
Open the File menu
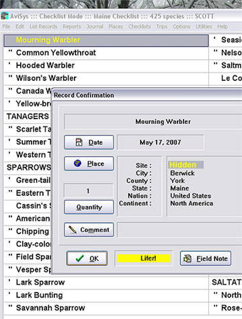6,26
